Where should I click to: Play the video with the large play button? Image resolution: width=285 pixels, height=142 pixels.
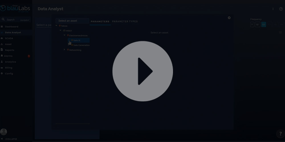point(142,71)
